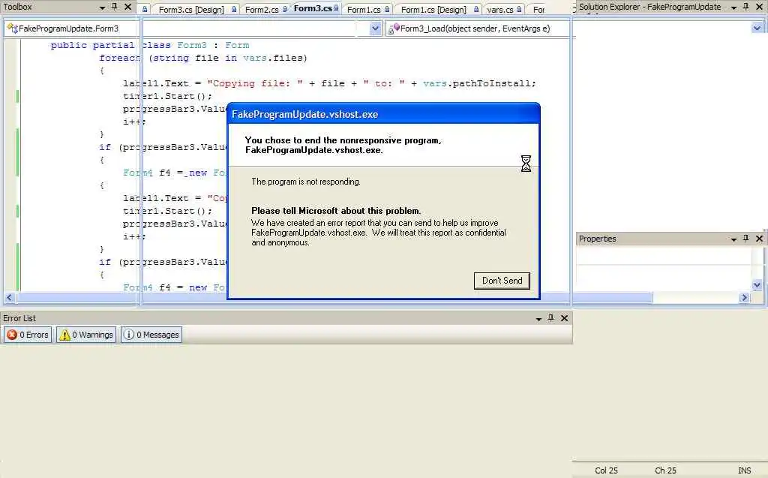Click the FakeProgramUpdate.Form3 class combo box
The height and width of the screenshot is (478, 768).
click(193, 29)
